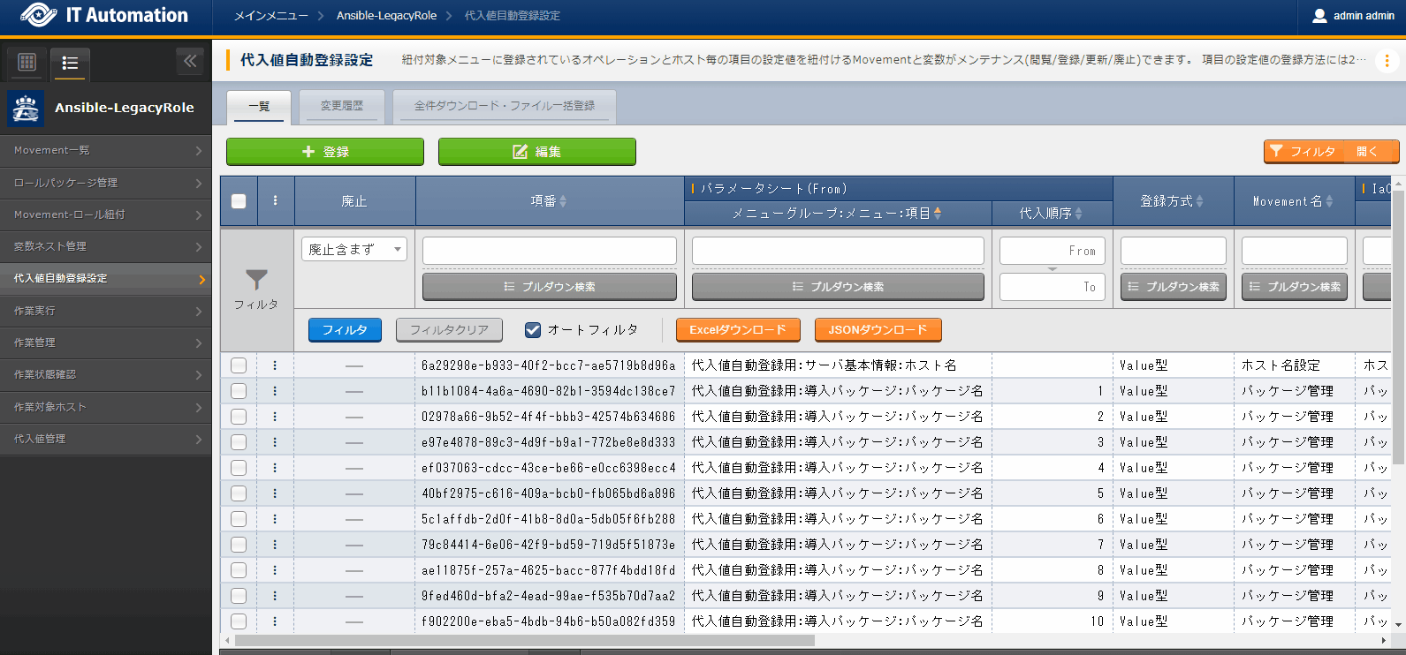Open the admin admin user icon
The image size is (1406, 655).
[1319, 16]
